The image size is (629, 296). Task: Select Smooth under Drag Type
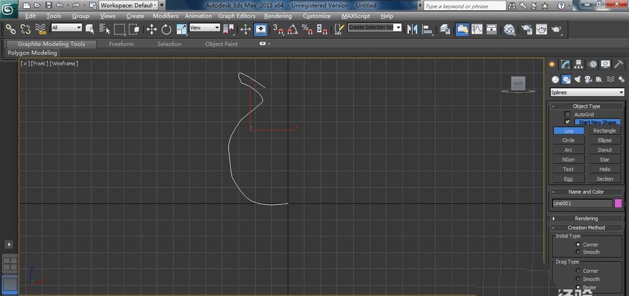pos(578,279)
